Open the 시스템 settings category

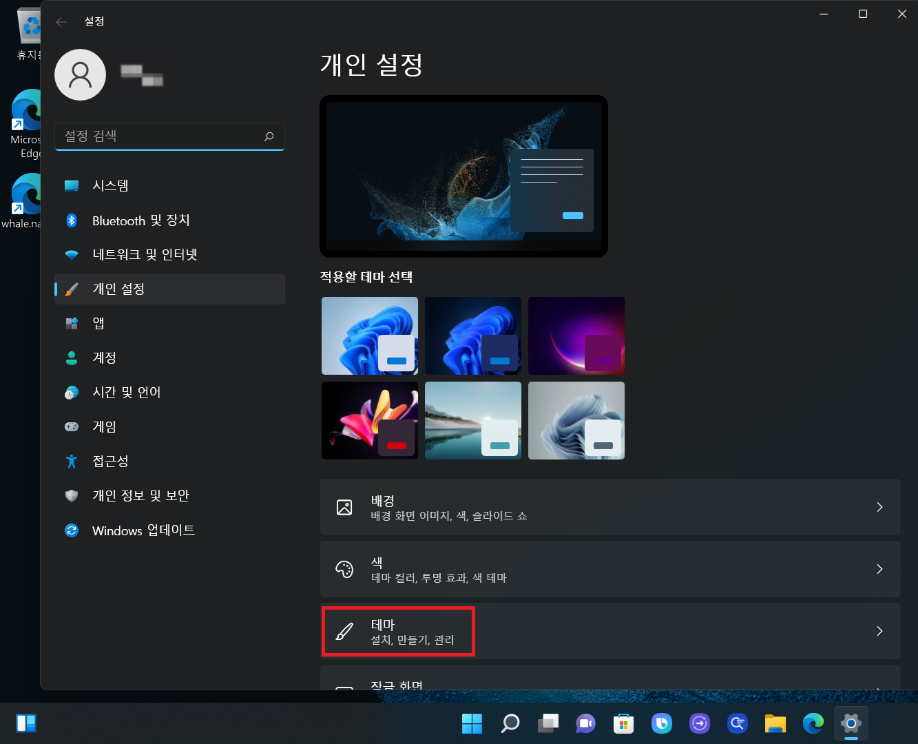pyautogui.click(x=169, y=185)
